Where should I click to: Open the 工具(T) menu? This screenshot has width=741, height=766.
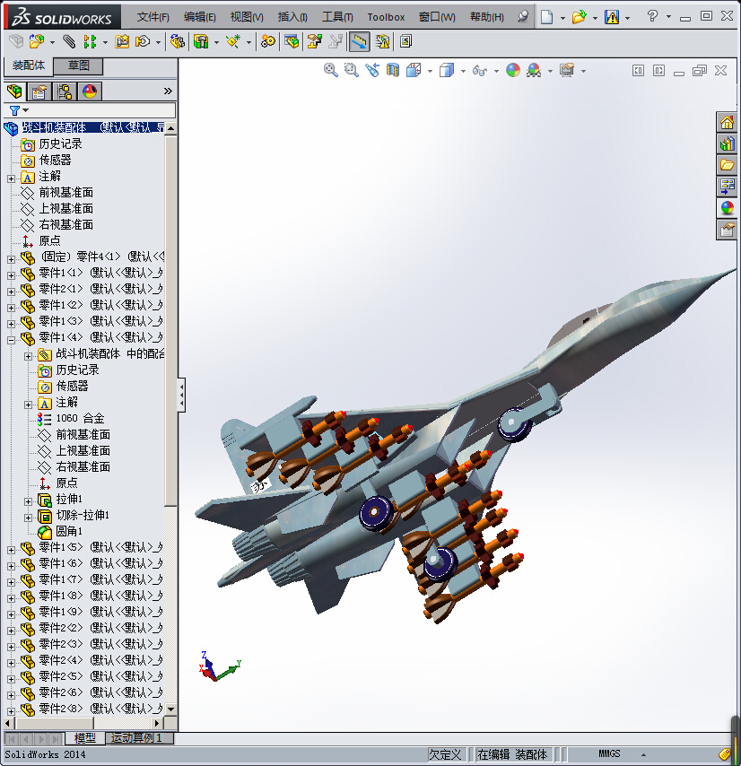point(337,17)
